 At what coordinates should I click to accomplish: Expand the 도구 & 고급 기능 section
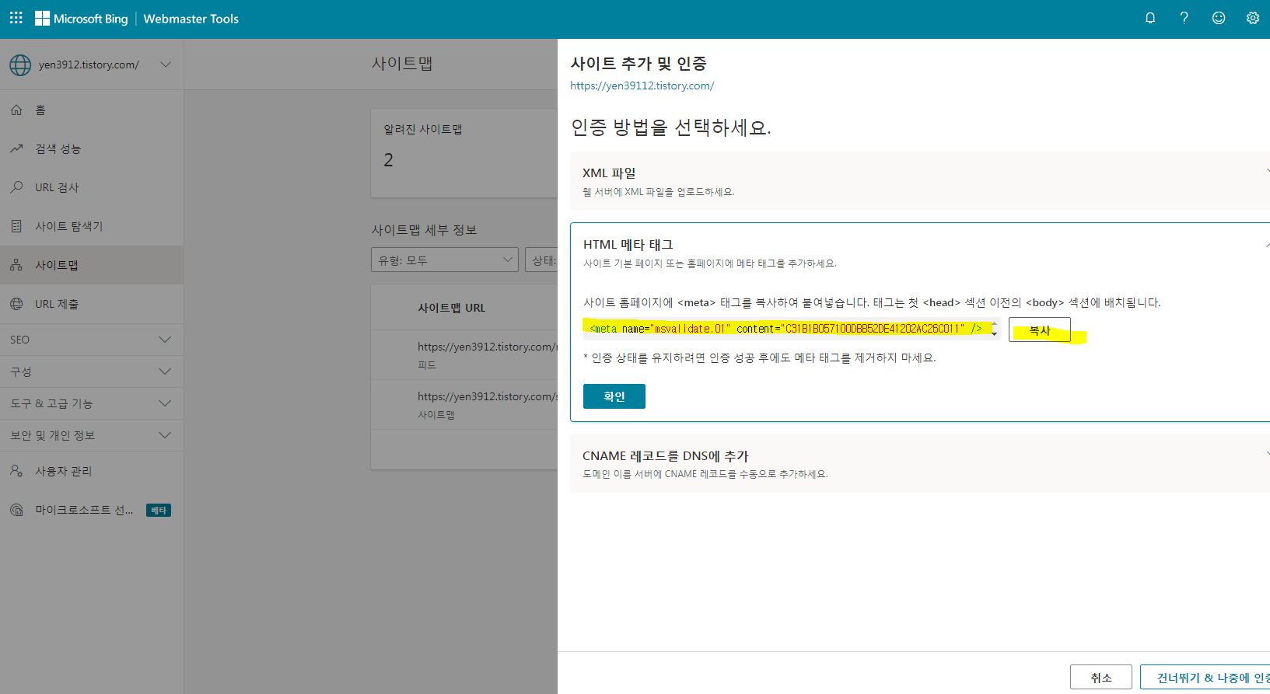point(165,403)
